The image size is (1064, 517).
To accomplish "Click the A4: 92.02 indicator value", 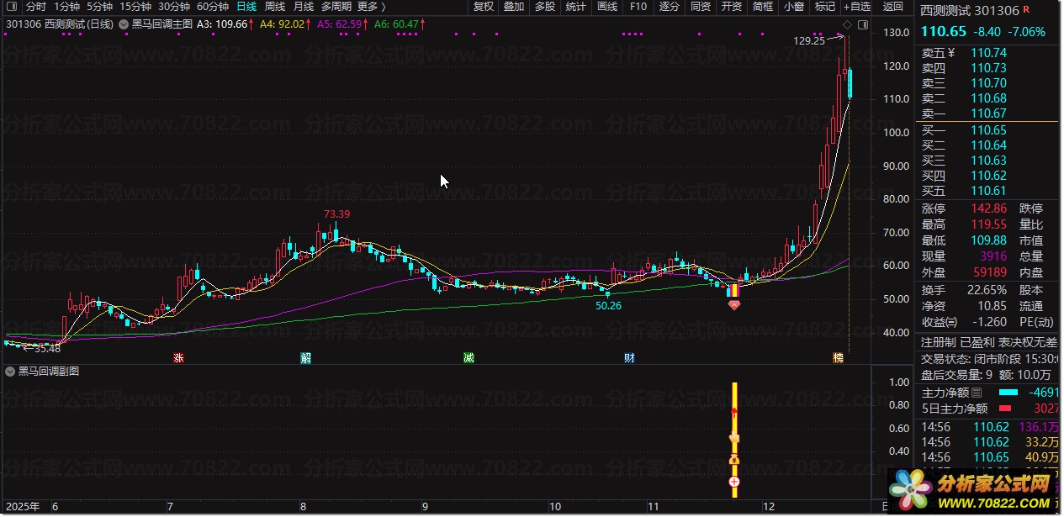I will pyautogui.click(x=285, y=24).
